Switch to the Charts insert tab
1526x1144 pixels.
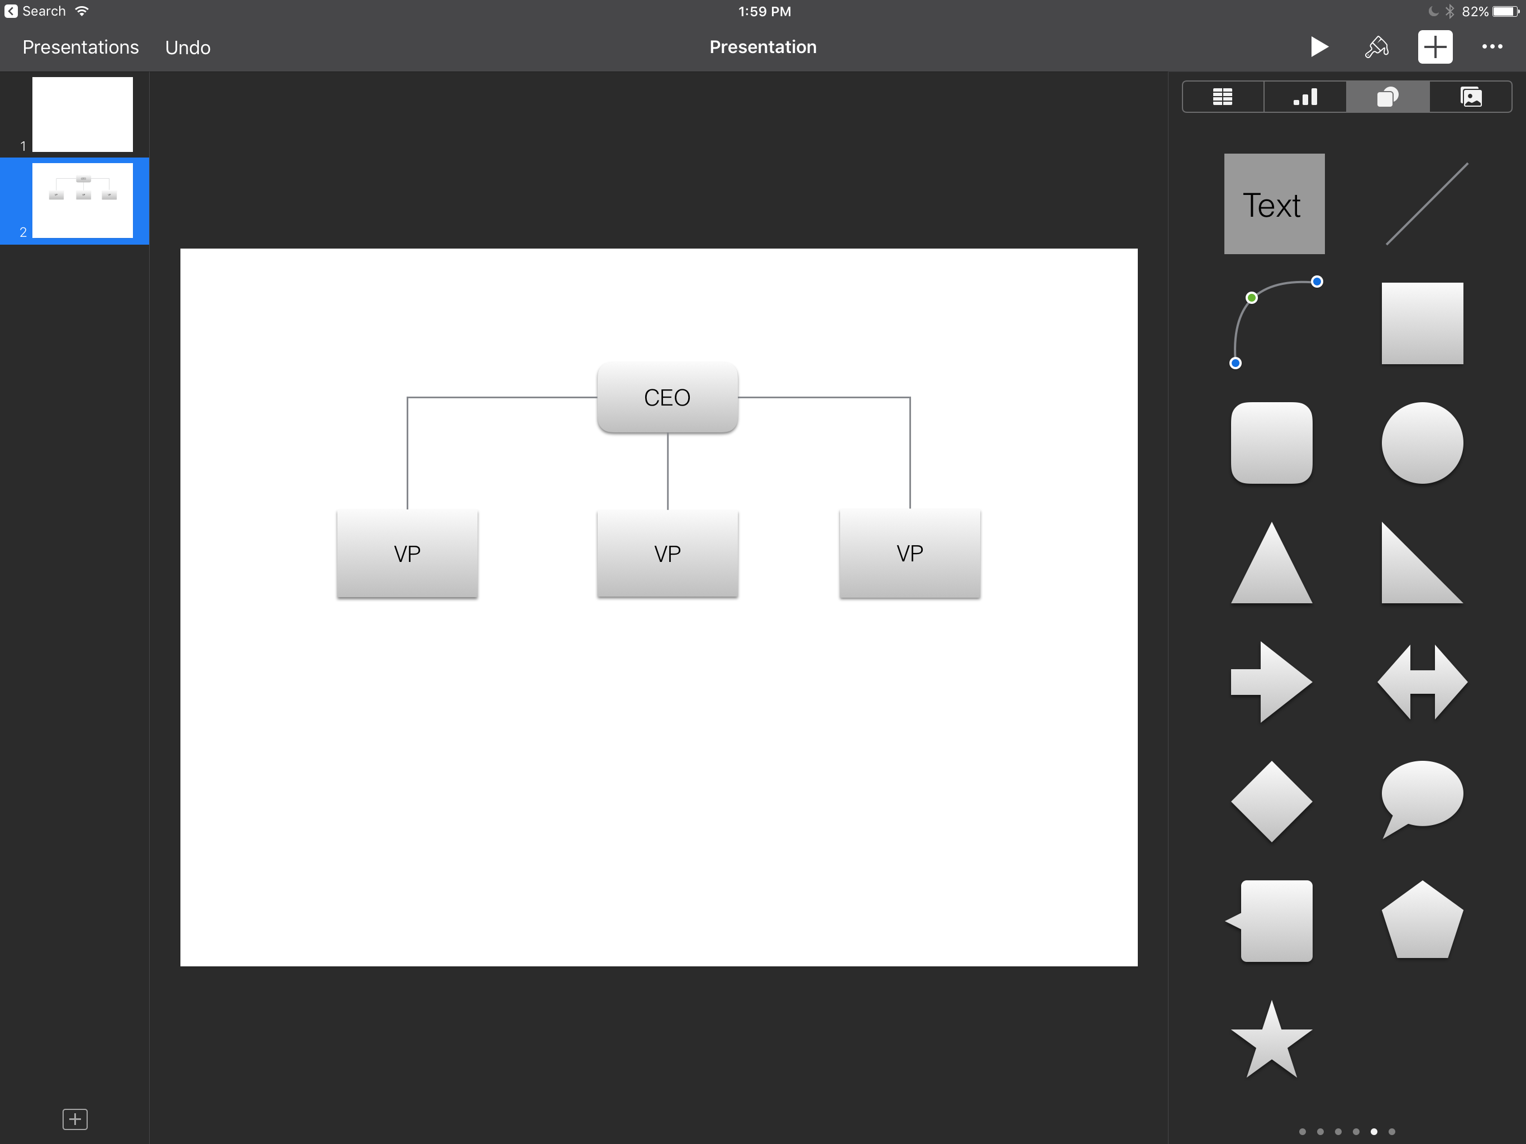(x=1305, y=97)
